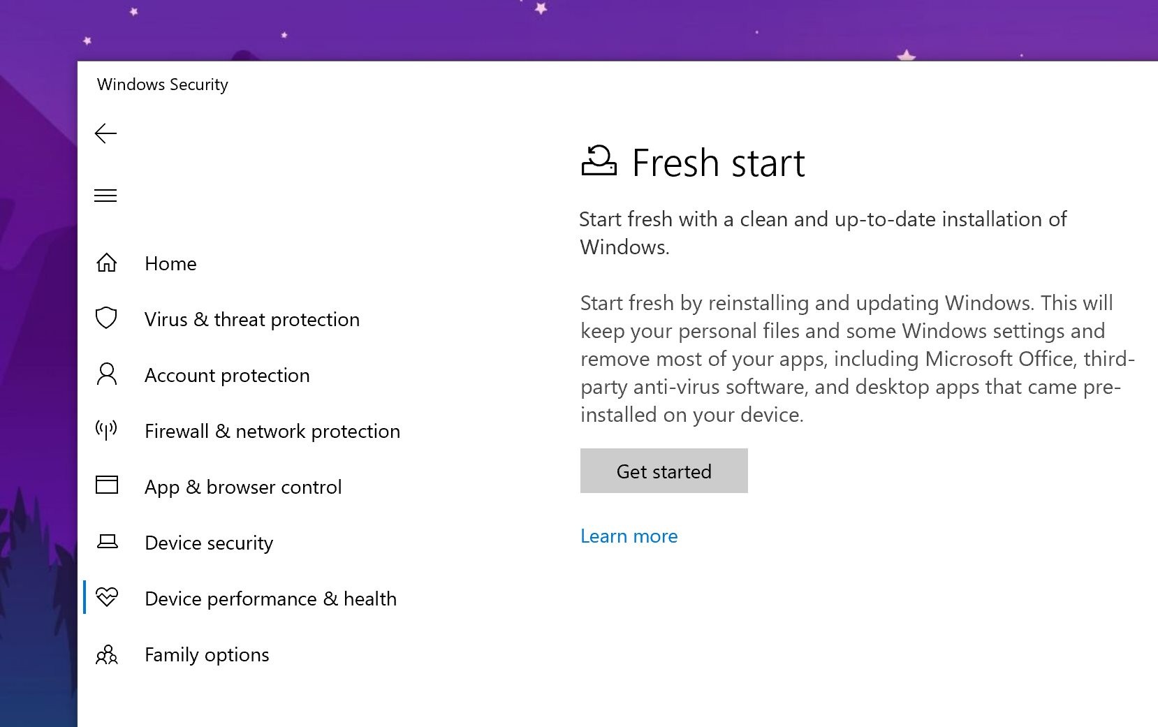Click the Get started button

click(x=664, y=471)
